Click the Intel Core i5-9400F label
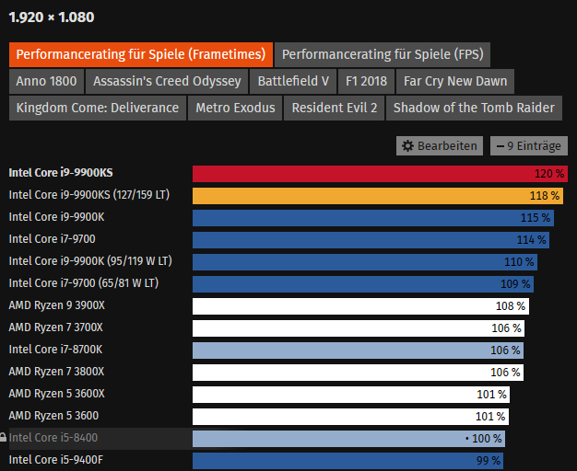The image size is (577, 471). point(56,460)
